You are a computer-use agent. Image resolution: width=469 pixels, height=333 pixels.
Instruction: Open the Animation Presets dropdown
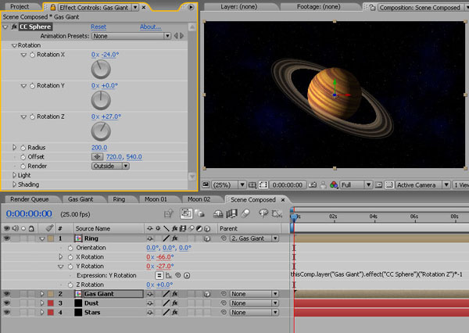pos(131,36)
